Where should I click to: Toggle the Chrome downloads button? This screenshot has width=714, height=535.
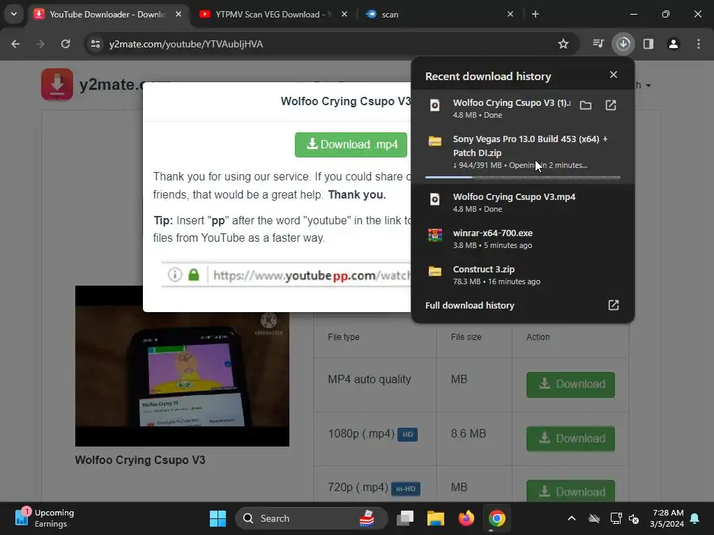click(x=623, y=44)
